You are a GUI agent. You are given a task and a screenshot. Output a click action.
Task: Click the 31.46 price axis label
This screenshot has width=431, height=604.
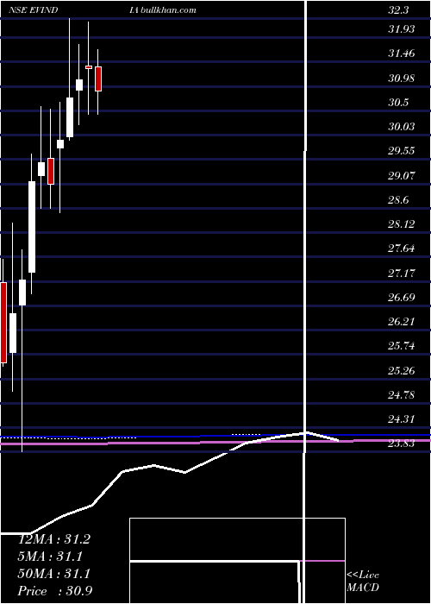pyautogui.click(x=402, y=53)
